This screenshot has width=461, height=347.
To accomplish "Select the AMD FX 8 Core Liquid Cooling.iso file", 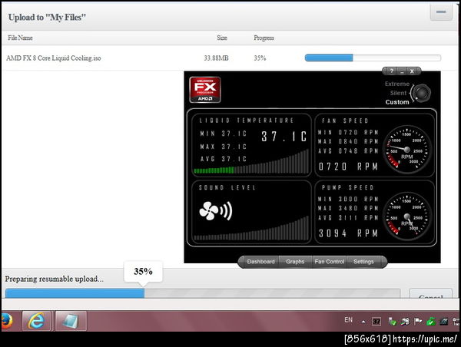I will coord(54,58).
